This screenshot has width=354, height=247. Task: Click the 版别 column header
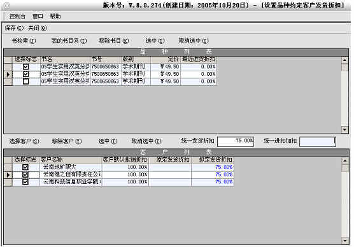pos(136,59)
